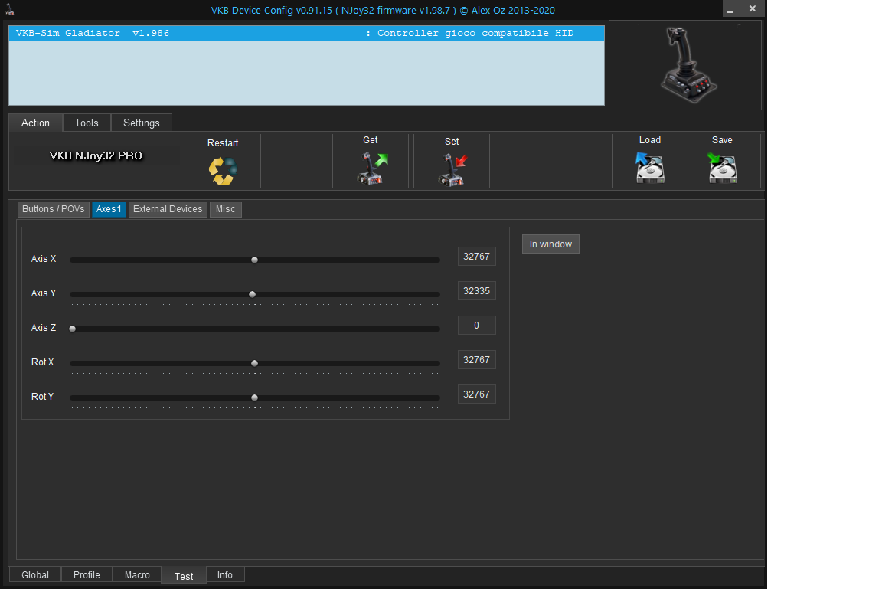
Task: Go to the Profile bottom tab
Action: 87,575
